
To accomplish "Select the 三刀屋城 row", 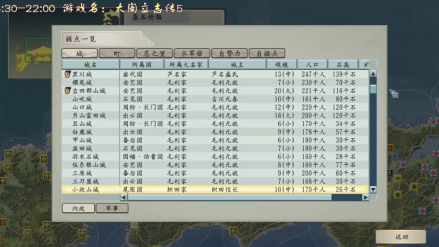I will 215,181.
